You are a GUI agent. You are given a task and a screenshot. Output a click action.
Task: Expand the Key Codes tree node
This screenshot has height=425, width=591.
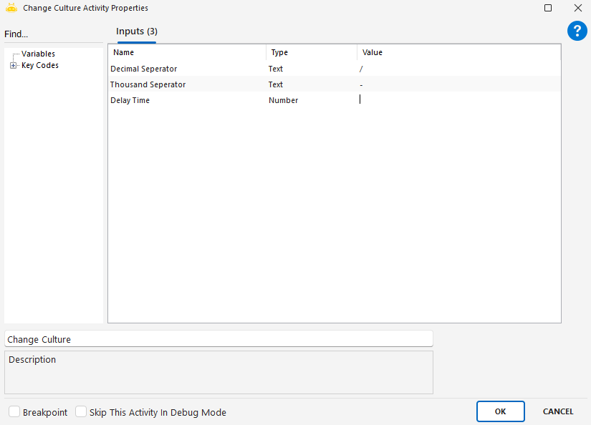[x=13, y=66]
